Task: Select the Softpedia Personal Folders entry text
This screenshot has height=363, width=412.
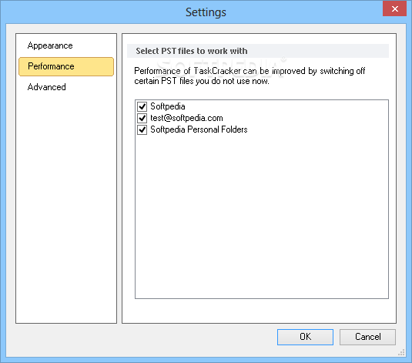Action: click(x=199, y=129)
